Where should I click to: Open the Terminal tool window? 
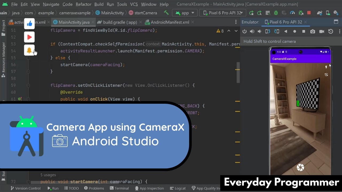point(119,188)
